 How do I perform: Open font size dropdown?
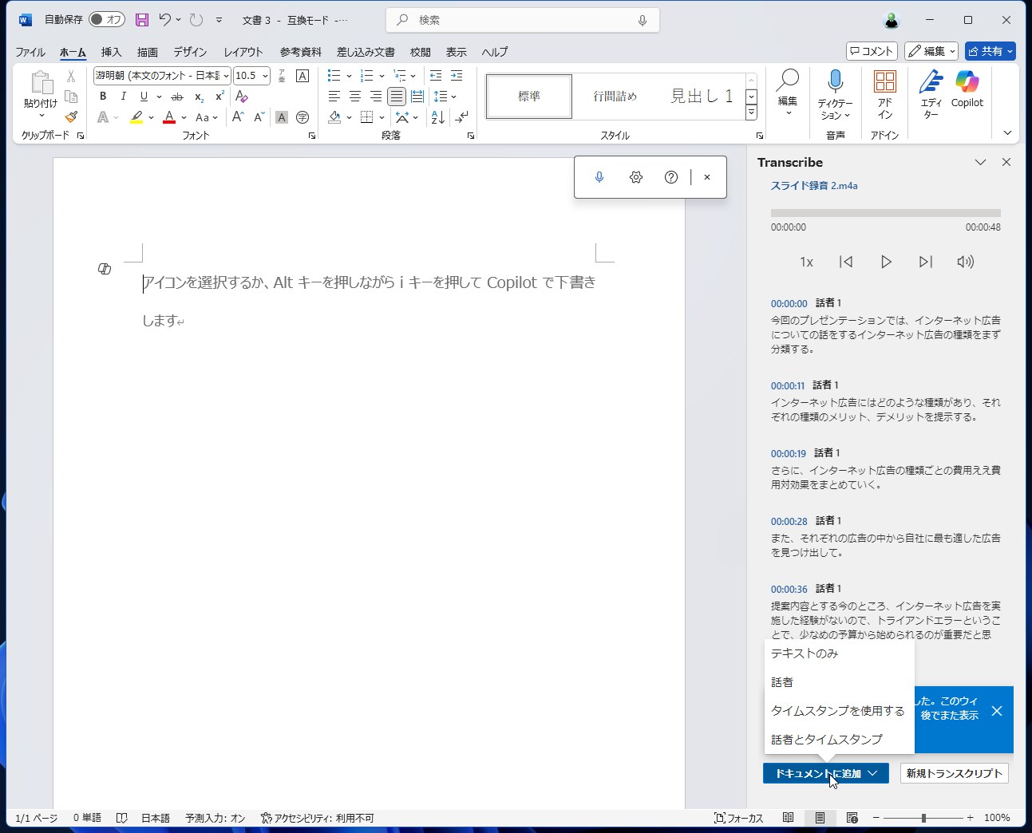point(265,76)
